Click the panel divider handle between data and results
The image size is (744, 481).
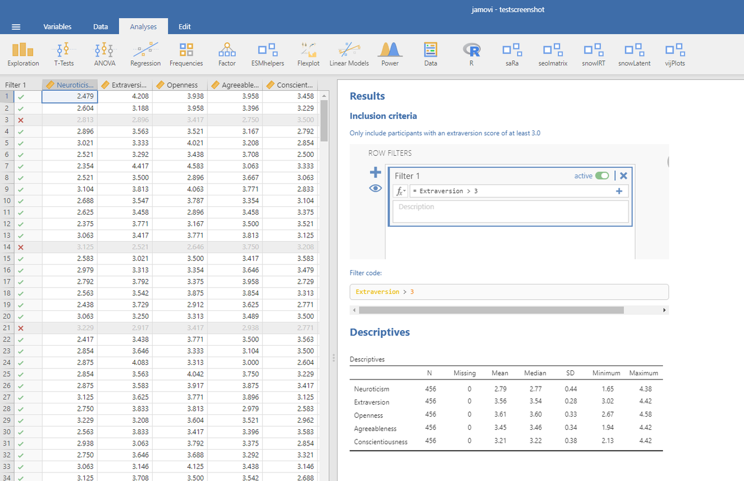point(334,358)
